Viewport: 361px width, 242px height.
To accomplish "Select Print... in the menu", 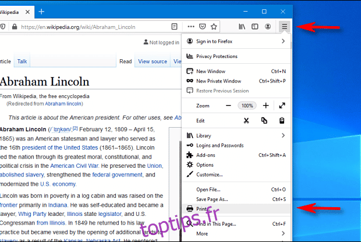I will click(236, 209).
